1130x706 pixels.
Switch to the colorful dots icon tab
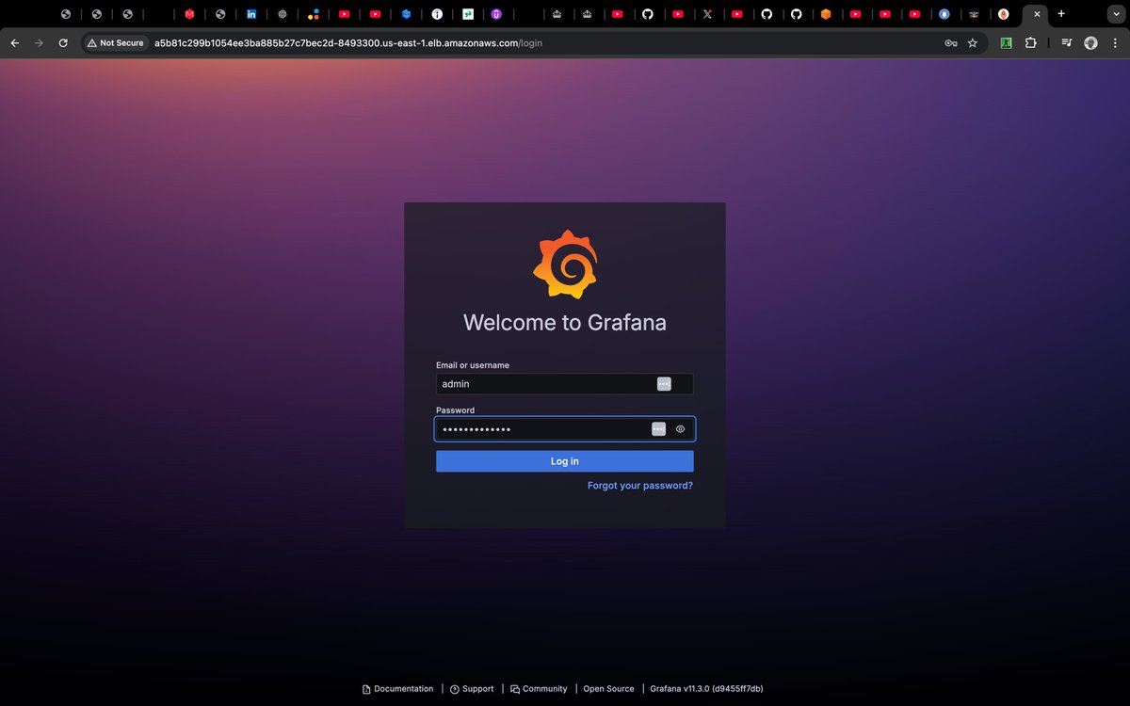click(314, 14)
